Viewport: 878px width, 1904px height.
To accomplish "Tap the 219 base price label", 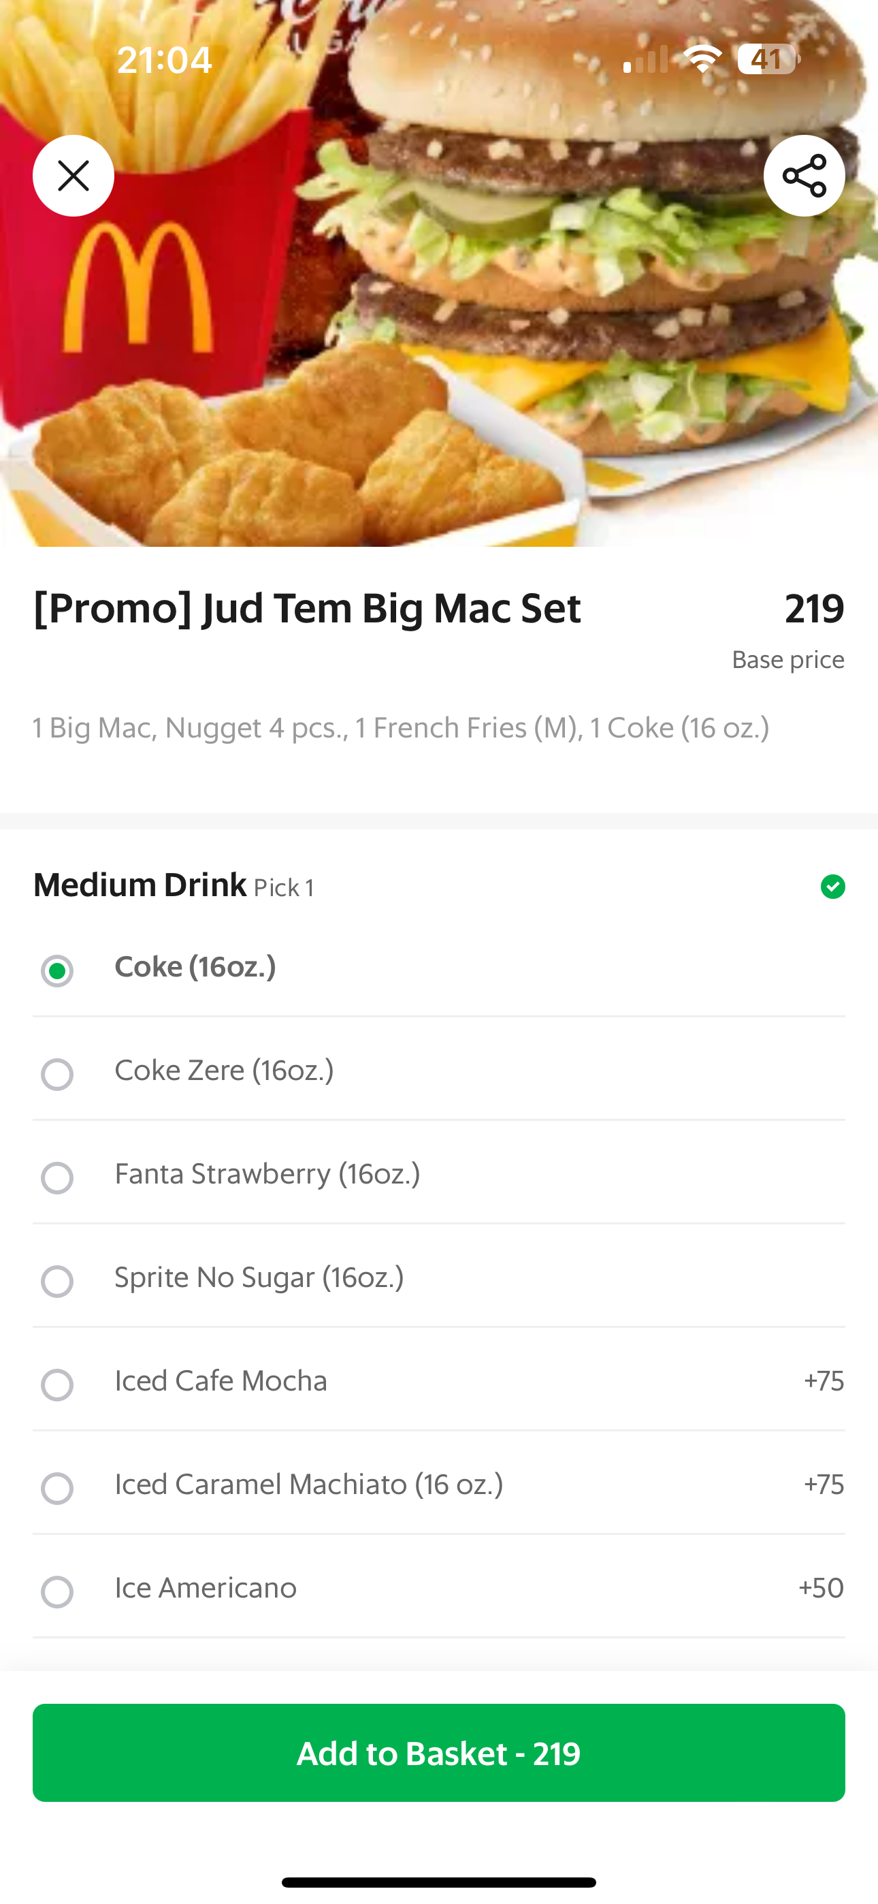I will [814, 609].
